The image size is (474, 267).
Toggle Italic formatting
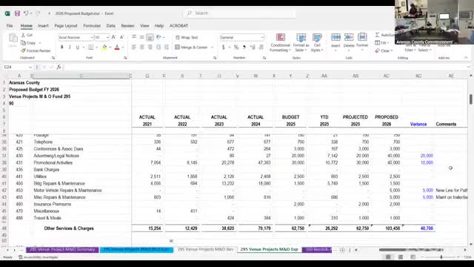click(70, 47)
